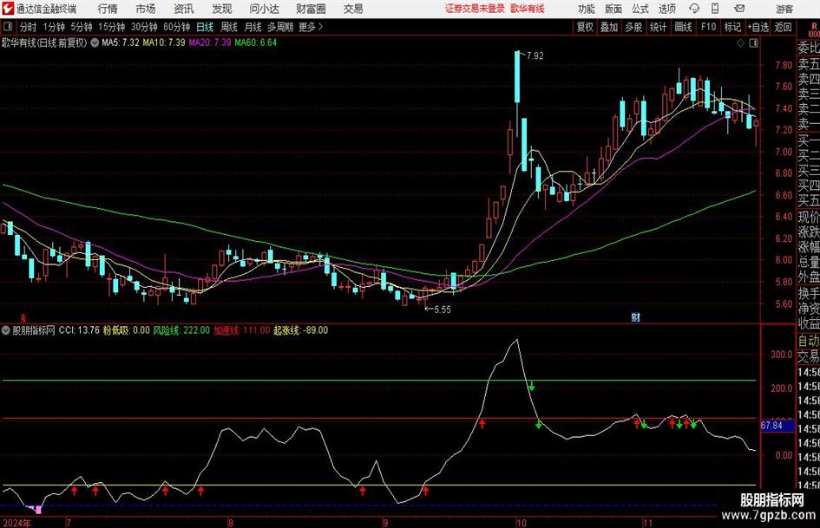Viewport: 820px width, 528px height.
Task: Expand the 更多 periods list
Action: (312, 27)
